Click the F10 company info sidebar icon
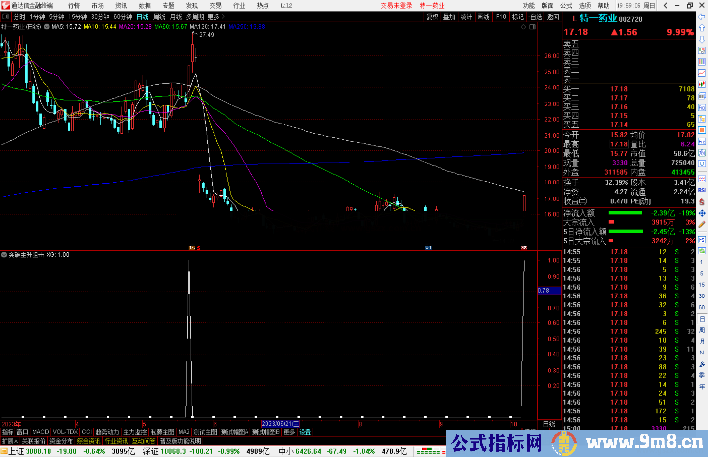708x457 pixels. tap(702, 107)
